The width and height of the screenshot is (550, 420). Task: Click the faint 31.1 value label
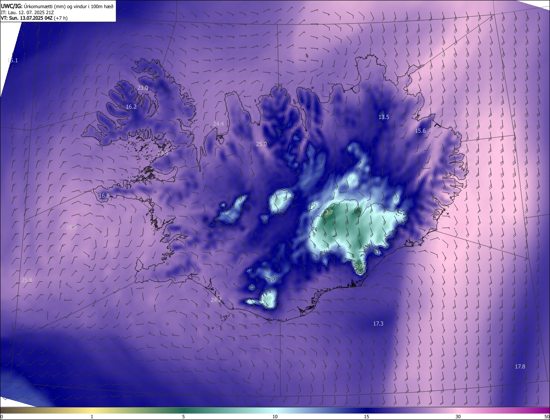458,231
